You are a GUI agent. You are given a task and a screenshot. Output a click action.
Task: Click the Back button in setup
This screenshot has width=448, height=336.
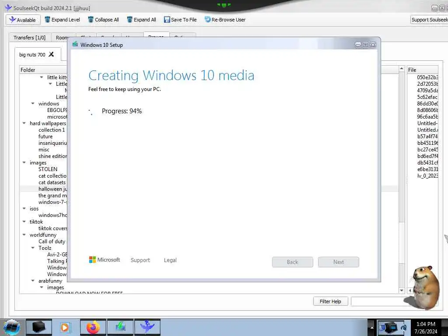coord(293,262)
